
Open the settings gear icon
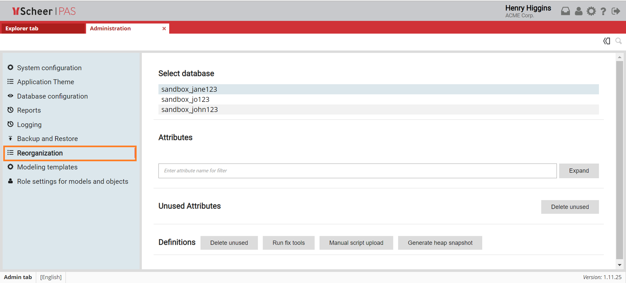point(591,11)
